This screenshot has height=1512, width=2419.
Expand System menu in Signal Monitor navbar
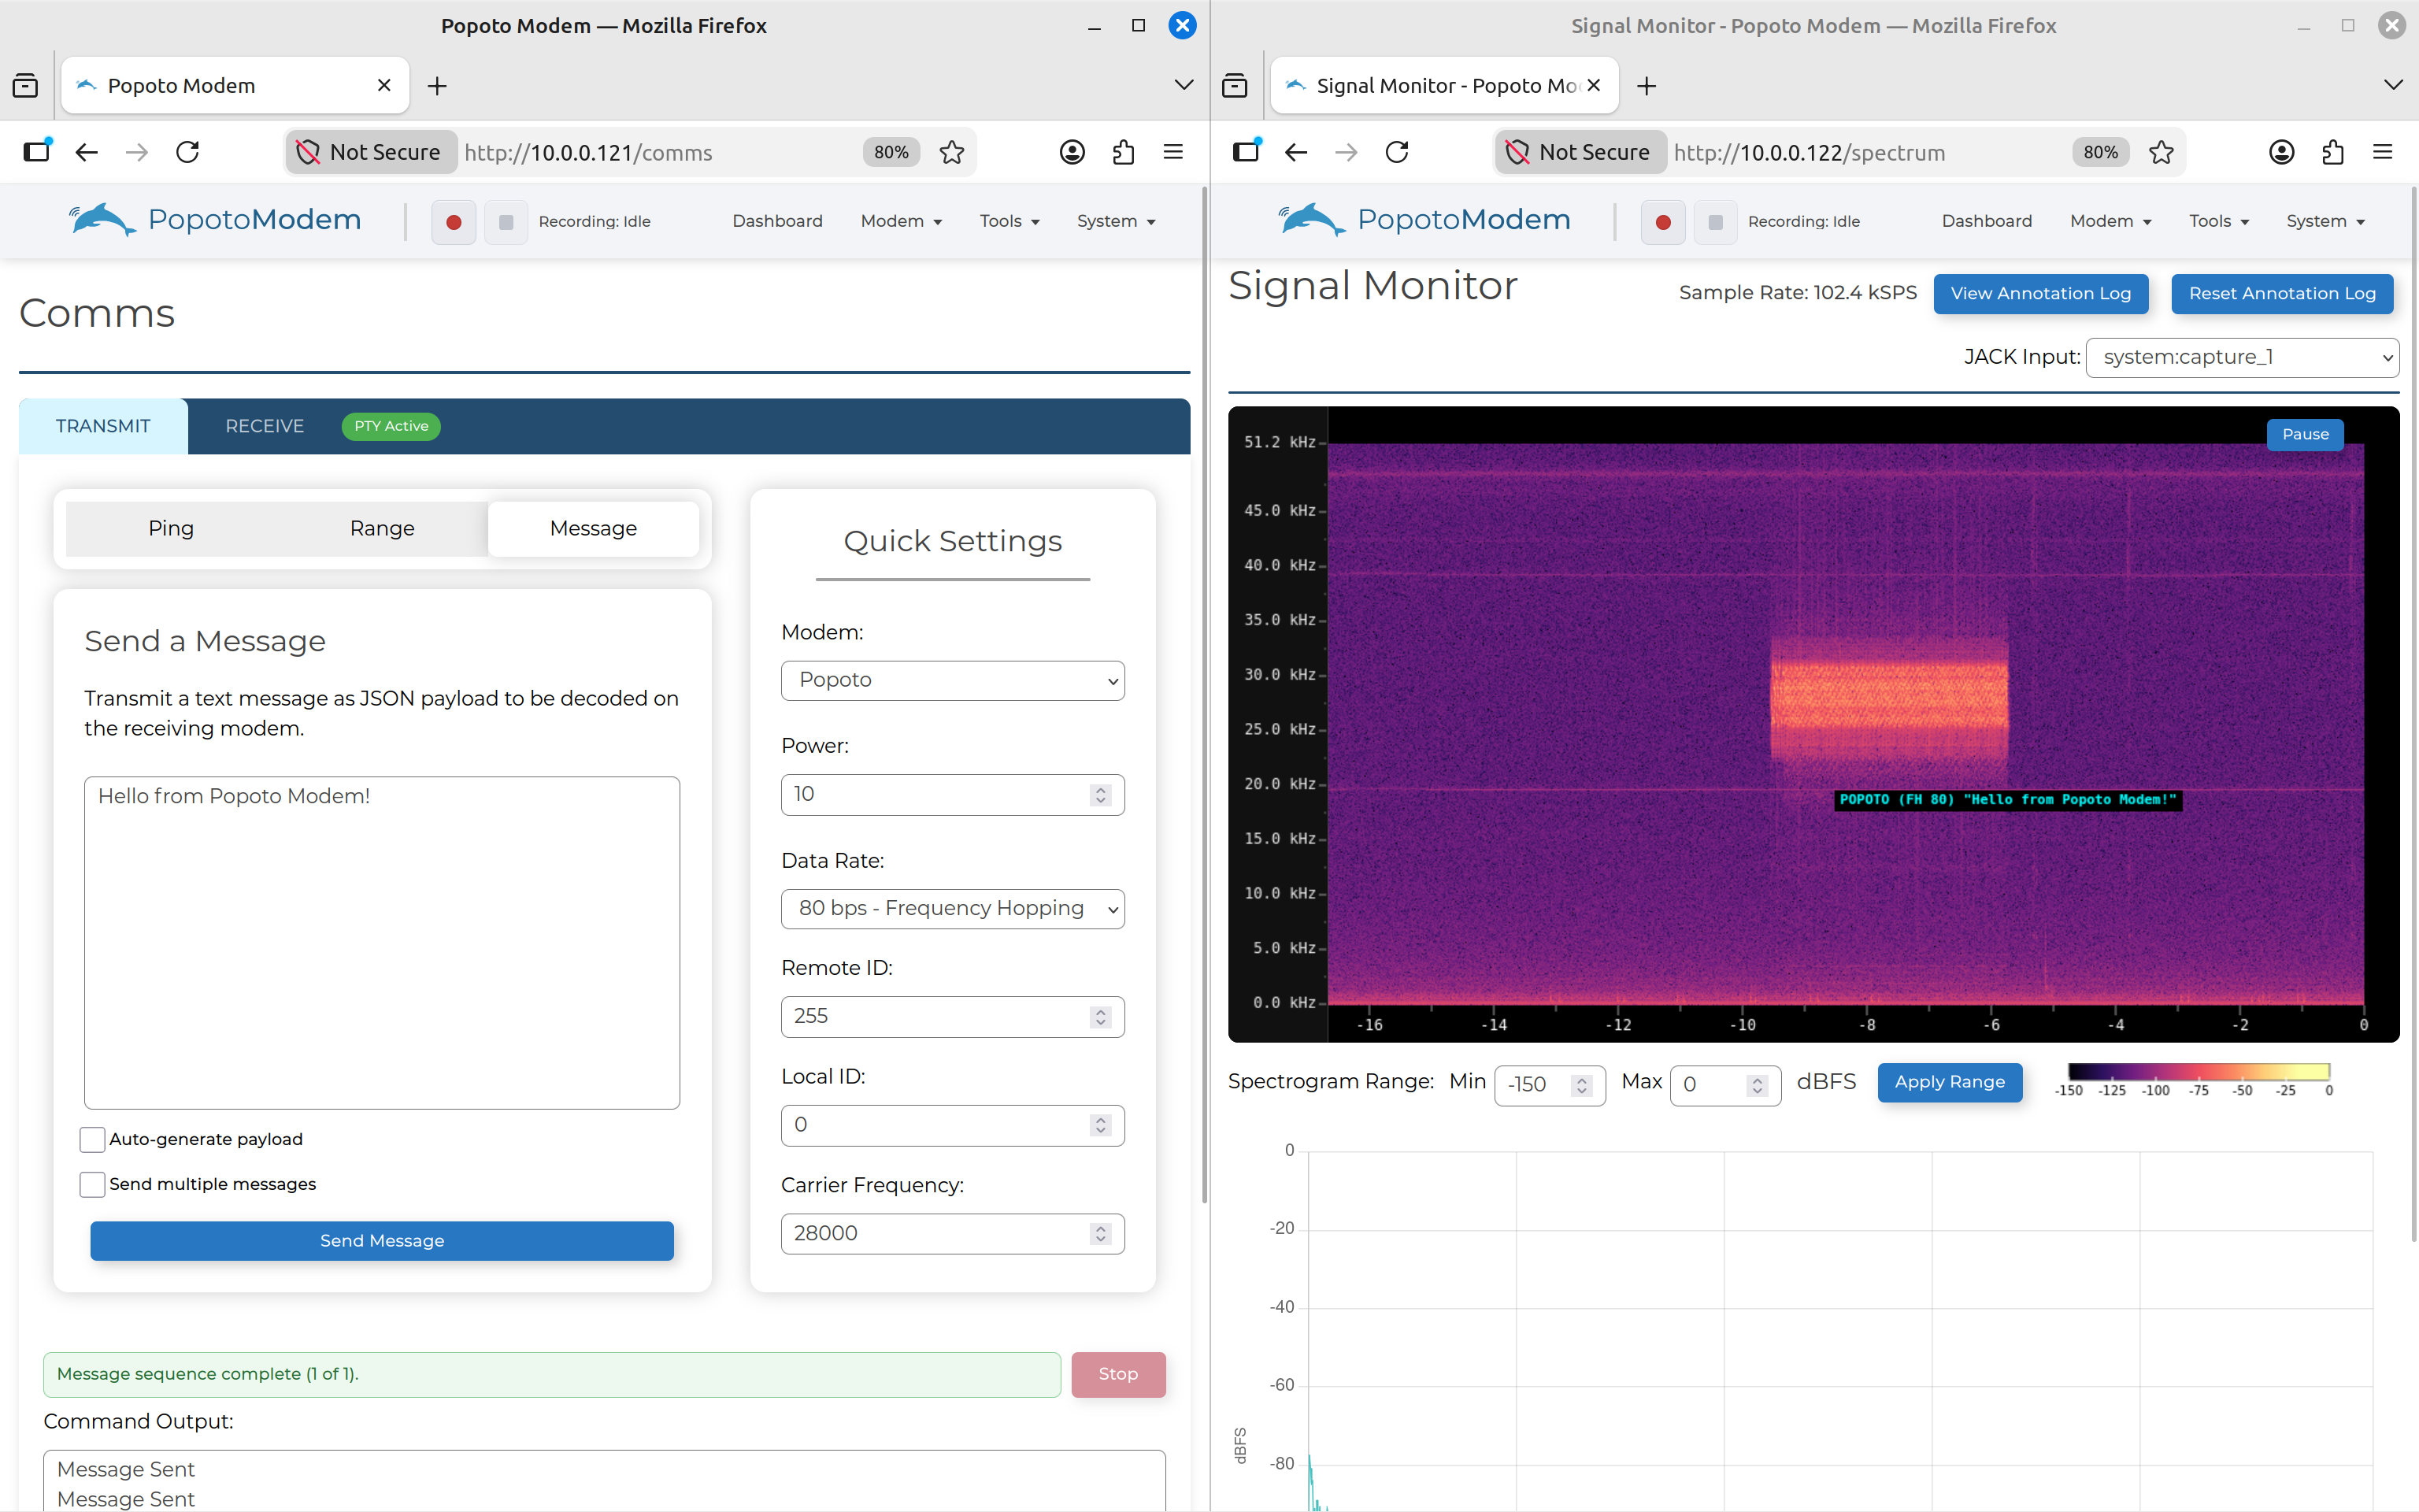coord(2326,221)
